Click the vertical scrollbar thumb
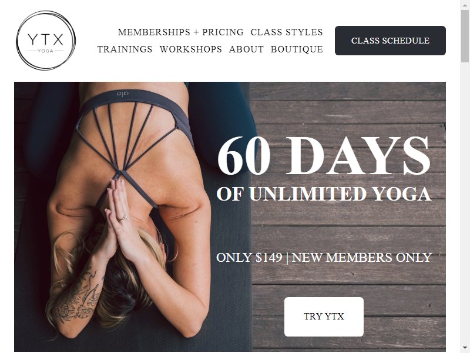The image size is (470, 353). [x=465, y=36]
